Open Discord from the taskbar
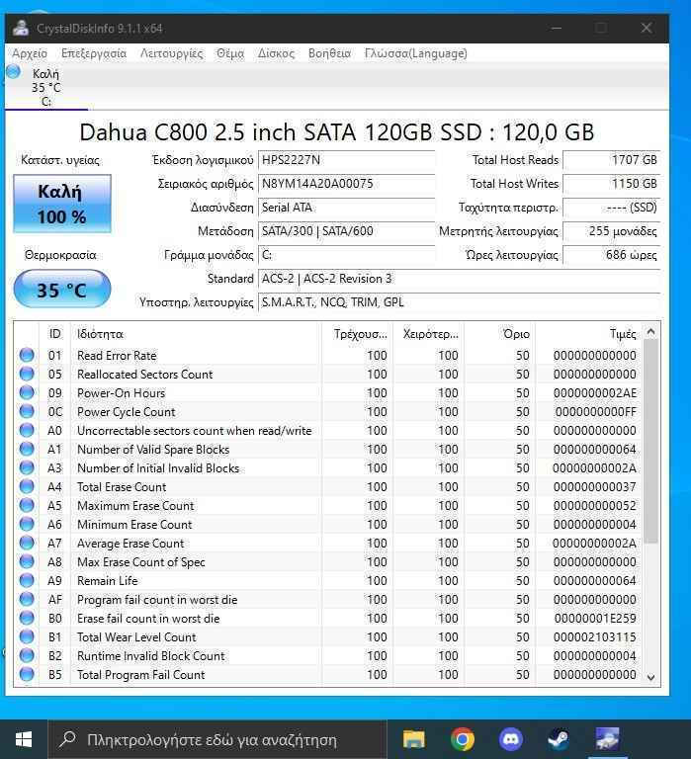 [511, 739]
